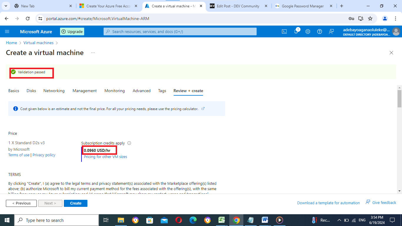
Task: Open Cloud Shell from the Azure header
Action: pos(284,31)
